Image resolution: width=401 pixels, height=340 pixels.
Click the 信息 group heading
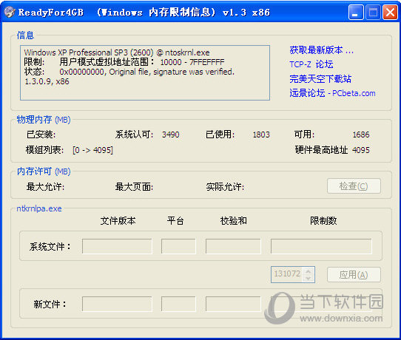coord(25,35)
